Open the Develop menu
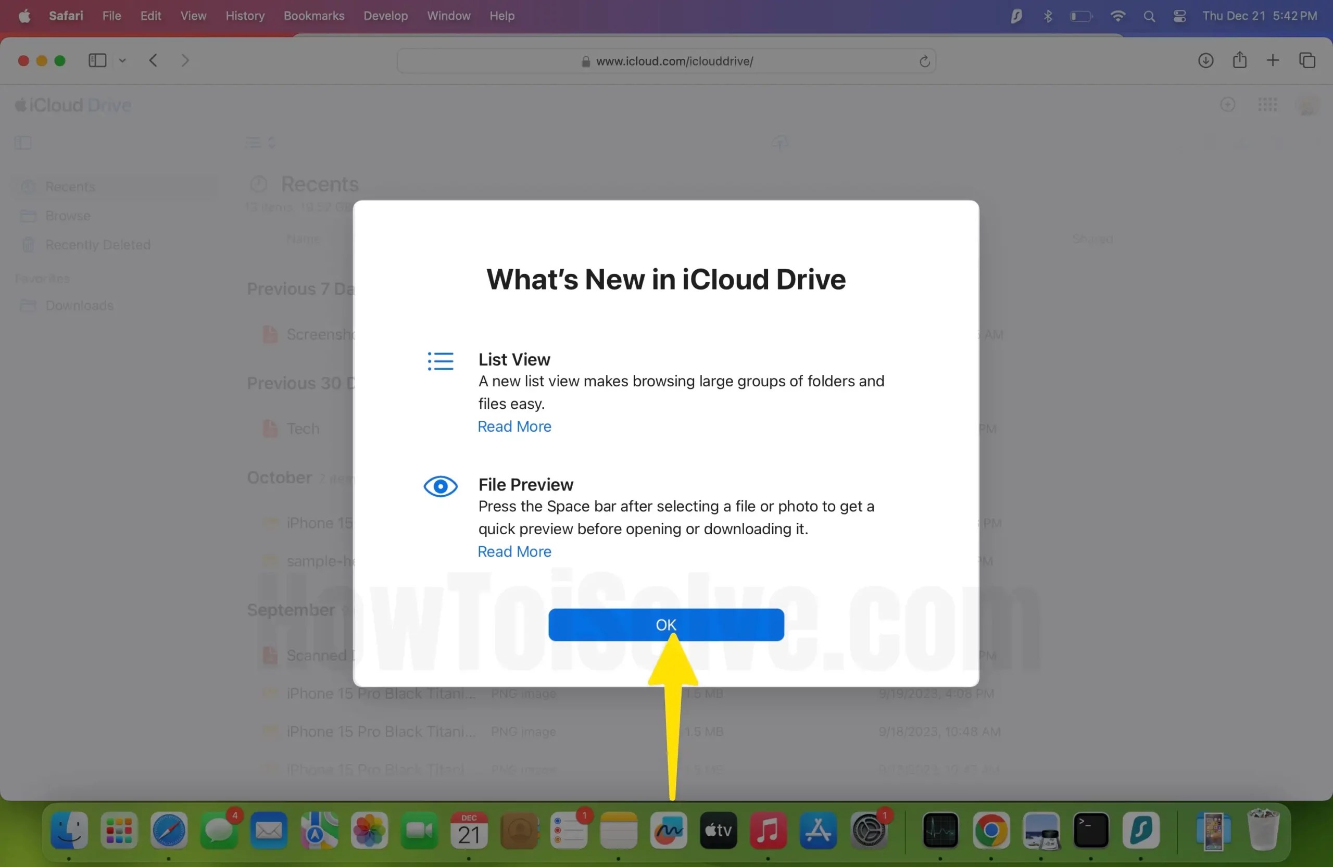 click(385, 16)
